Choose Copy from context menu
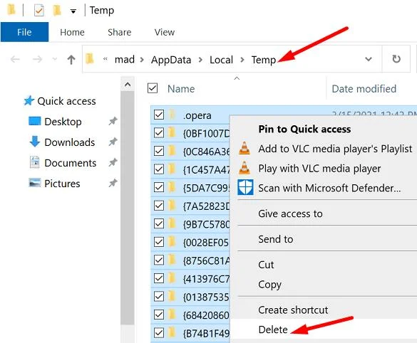 click(269, 285)
